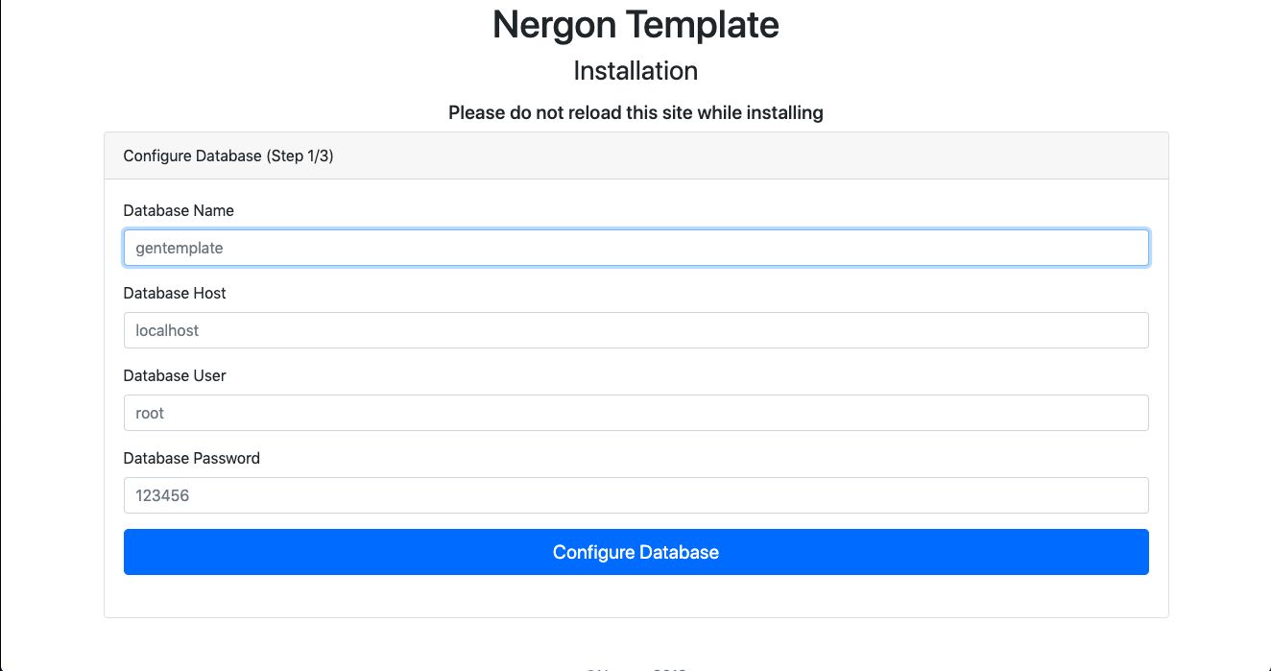Click the 'Database Host' label text

click(x=175, y=293)
